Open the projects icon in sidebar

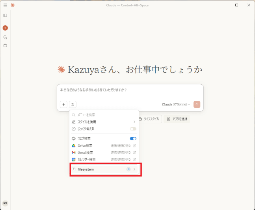(5, 46)
